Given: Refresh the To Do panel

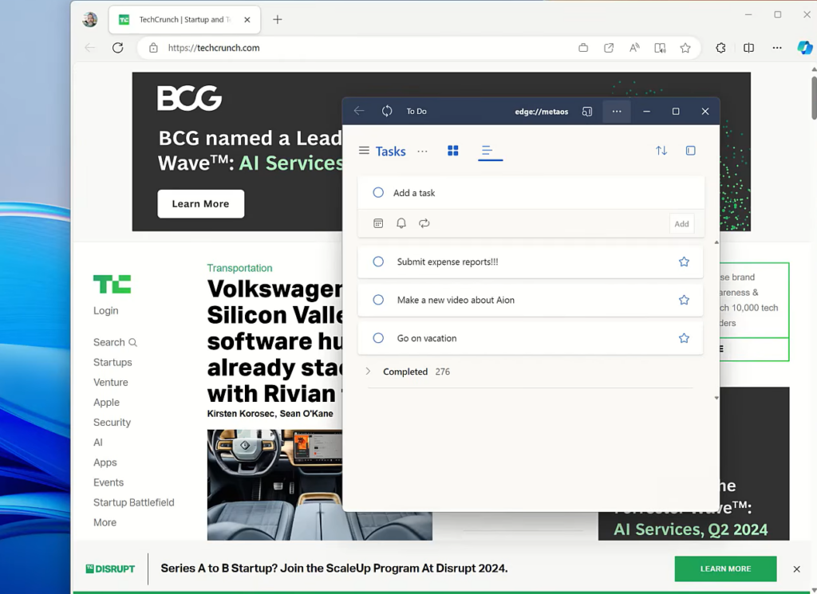Looking at the screenshot, I should tap(387, 111).
